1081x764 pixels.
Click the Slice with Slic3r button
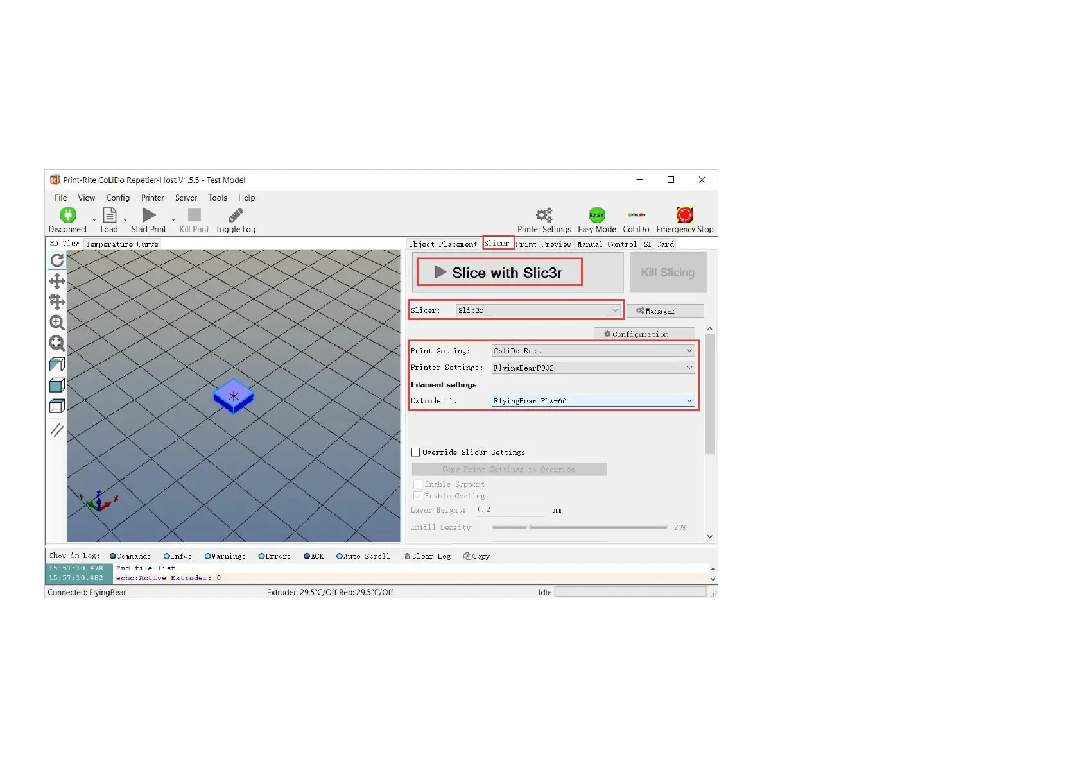[x=499, y=273]
